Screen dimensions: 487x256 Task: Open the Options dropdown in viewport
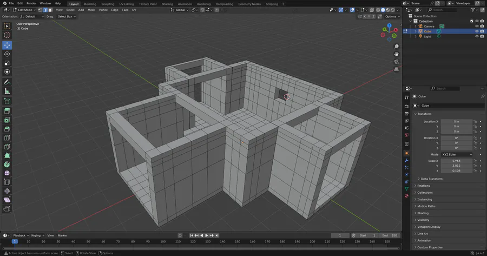click(392, 16)
